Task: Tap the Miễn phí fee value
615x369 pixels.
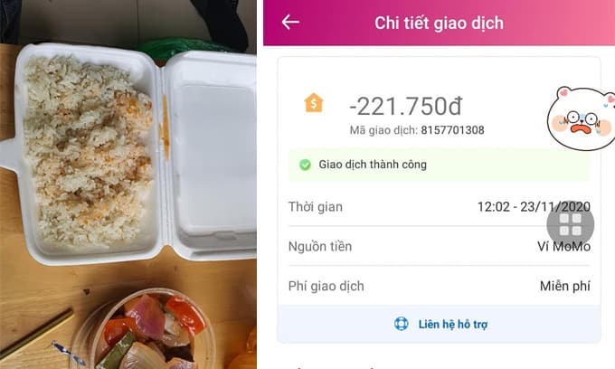Action: 564,286
